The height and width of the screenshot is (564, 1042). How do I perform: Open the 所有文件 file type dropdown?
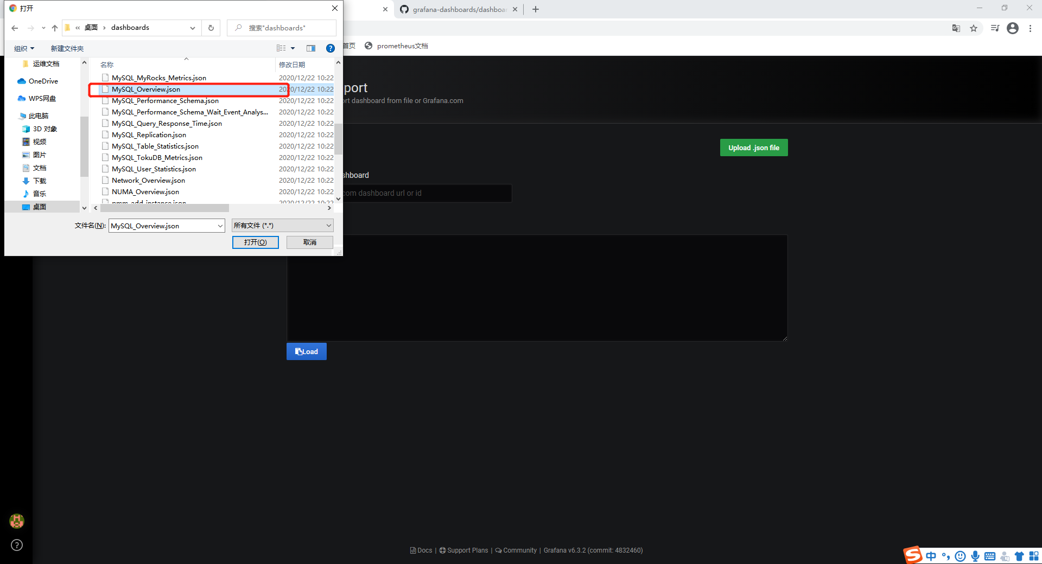click(282, 225)
